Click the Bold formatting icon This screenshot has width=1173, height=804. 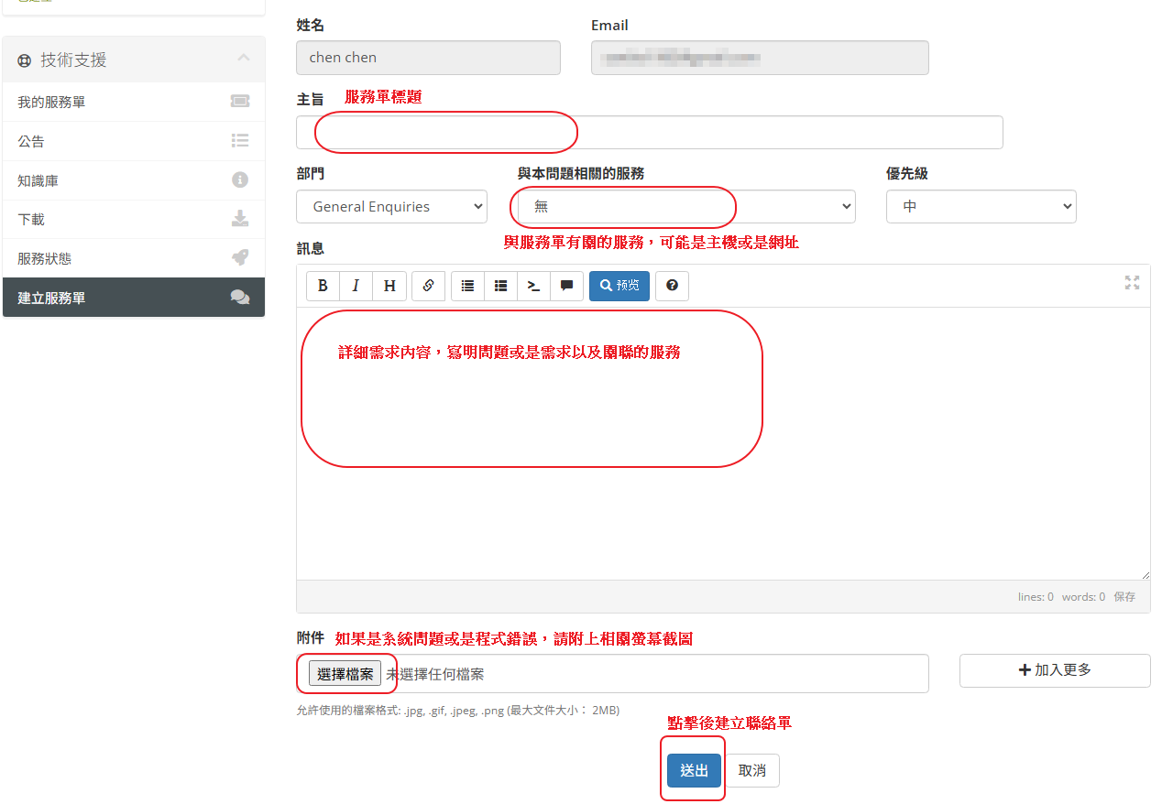(323, 286)
